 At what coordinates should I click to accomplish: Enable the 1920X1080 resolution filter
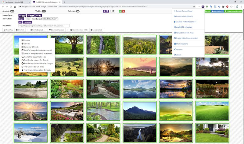[x=27, y=22]
